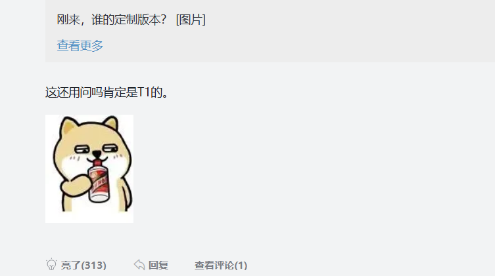Click the quoted text 刚来，谁的定制版本？
This screenshot has height=276, width=495.
pyautogui.click(x=112, y=20)
